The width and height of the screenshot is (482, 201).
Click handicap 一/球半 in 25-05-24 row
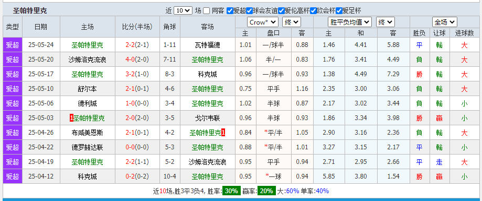point(273,45)
